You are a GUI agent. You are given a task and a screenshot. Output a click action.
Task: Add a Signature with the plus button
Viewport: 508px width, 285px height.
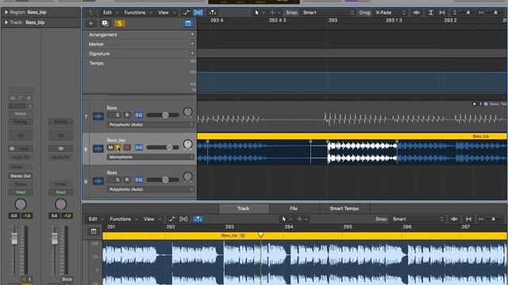(192, 53)
